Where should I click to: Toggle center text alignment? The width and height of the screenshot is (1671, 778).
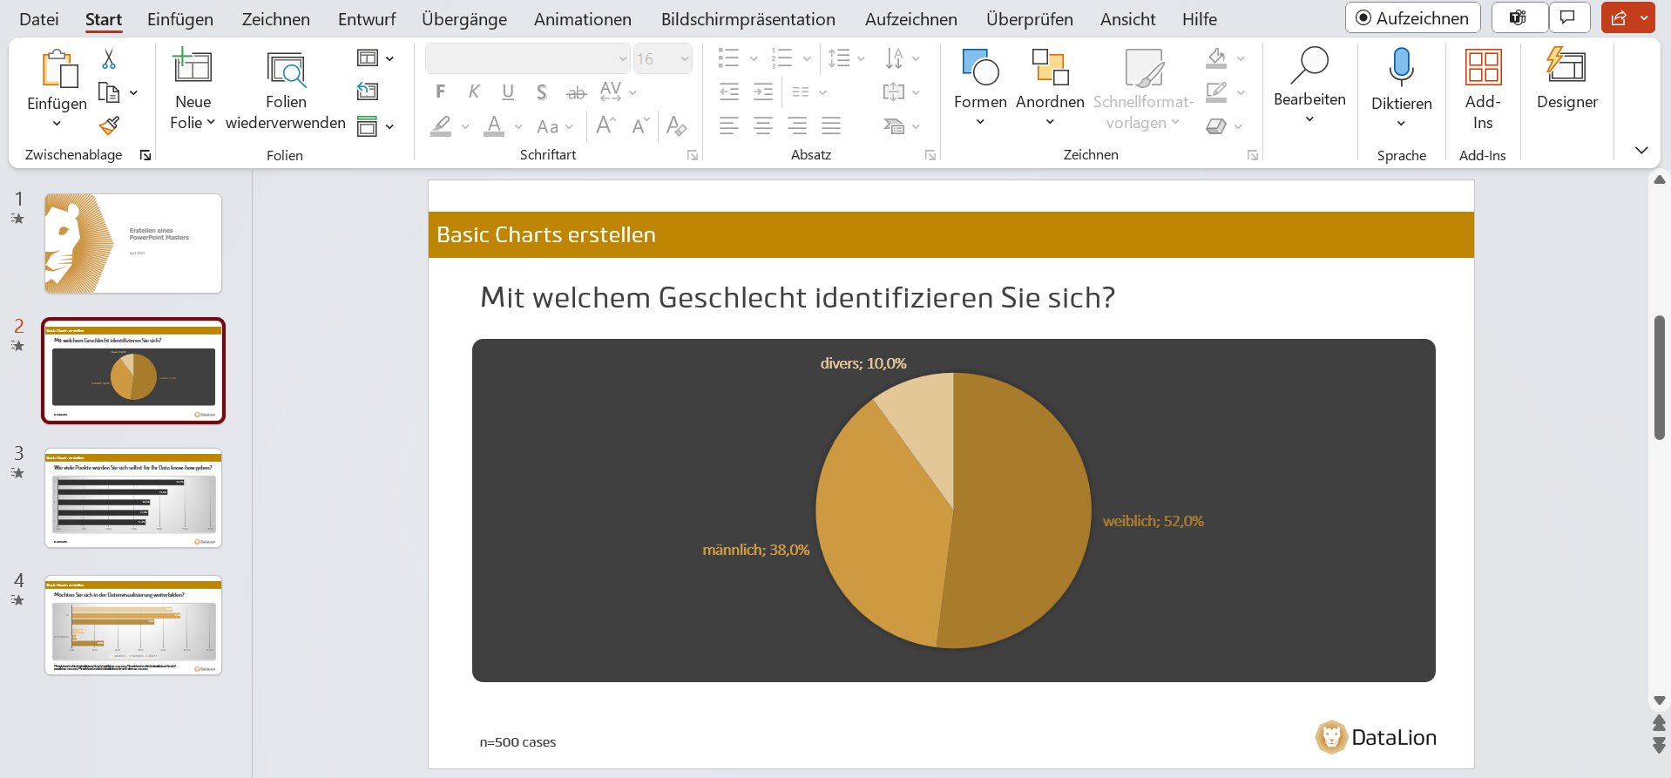coord(763,126)
